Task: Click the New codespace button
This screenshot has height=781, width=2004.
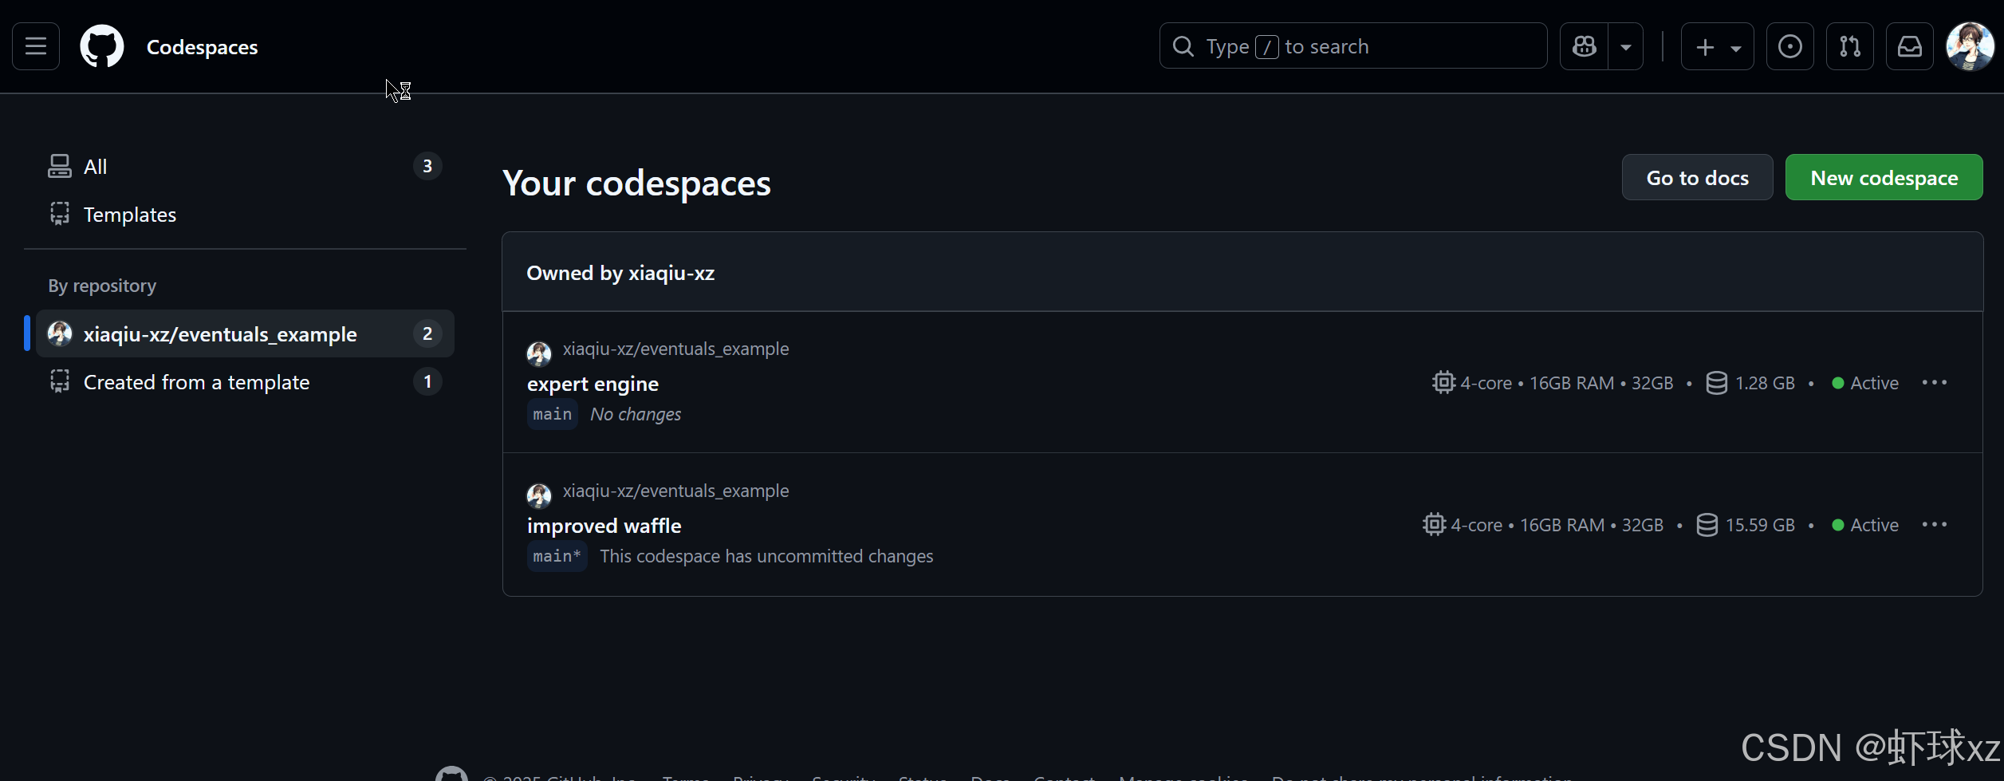Action: tap(1884, 177)
